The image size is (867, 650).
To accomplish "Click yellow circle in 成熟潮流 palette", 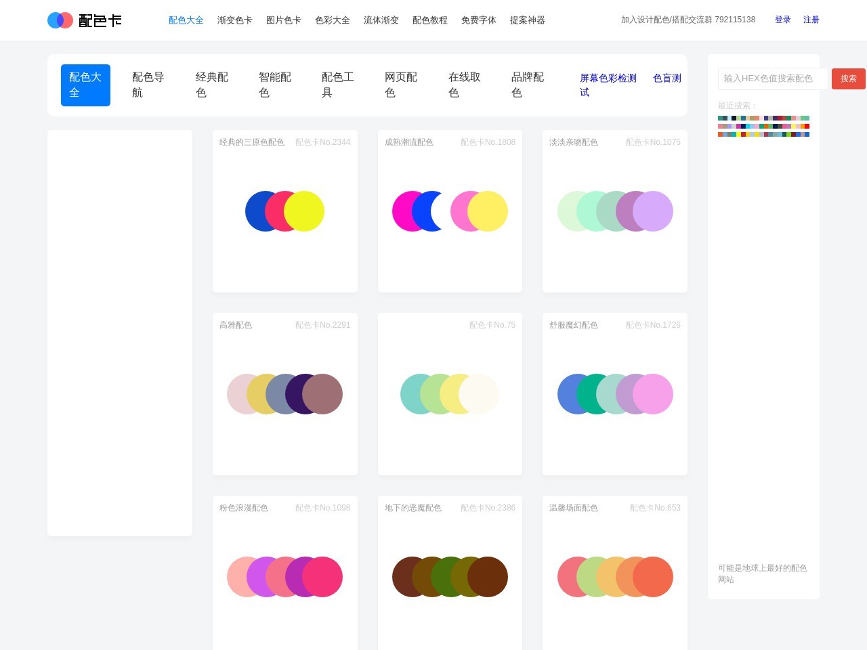I will point(488,211).
